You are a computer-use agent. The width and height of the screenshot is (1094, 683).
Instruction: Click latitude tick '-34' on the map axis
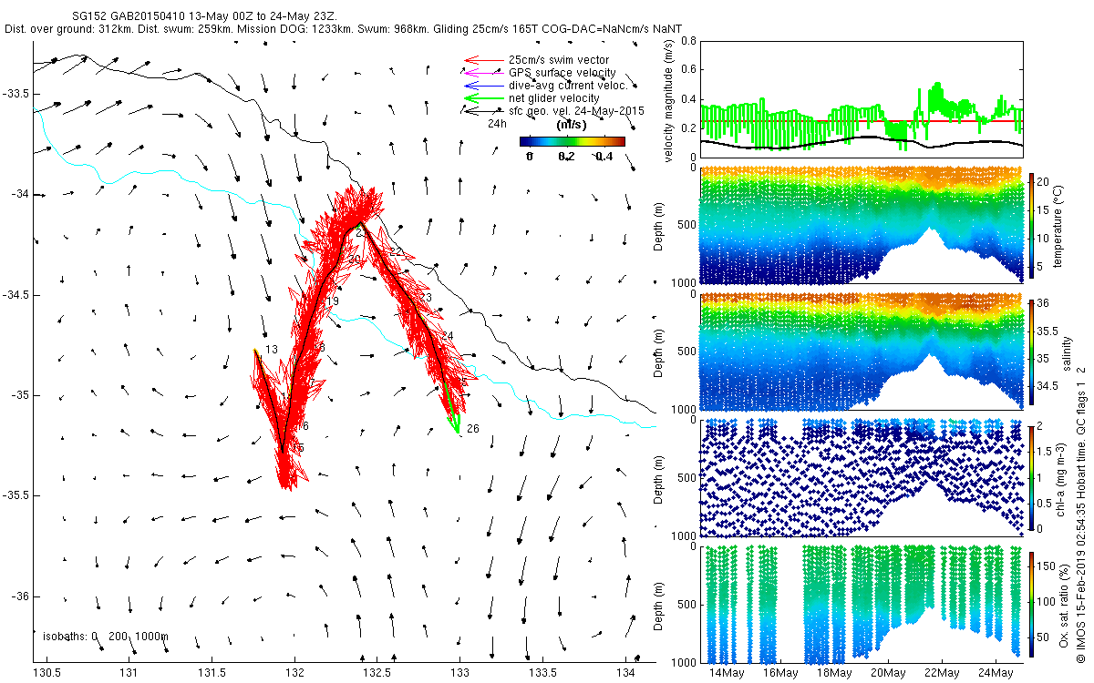20,194
